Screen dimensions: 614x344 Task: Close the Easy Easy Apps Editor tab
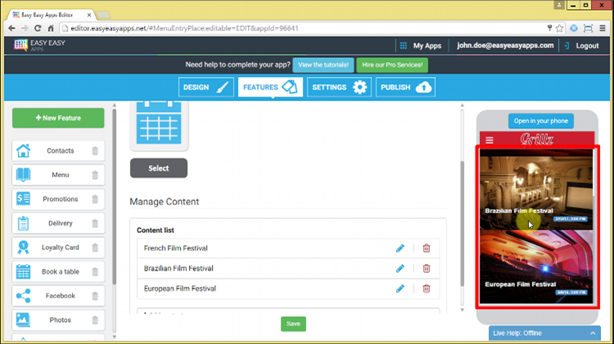[89, 15]
